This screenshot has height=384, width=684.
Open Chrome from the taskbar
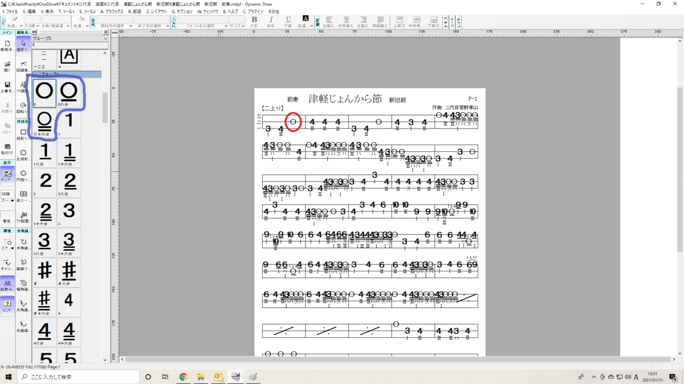click(x=183, y=377)
